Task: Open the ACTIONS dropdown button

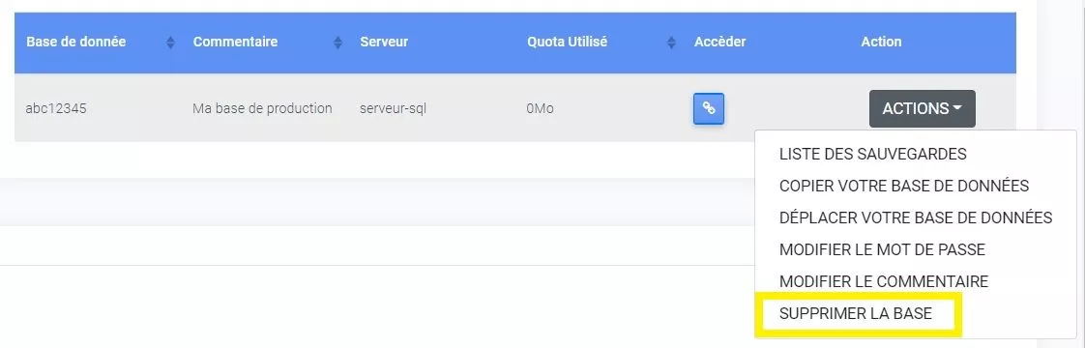Action: pyautogui.click(x=923, y=108)
